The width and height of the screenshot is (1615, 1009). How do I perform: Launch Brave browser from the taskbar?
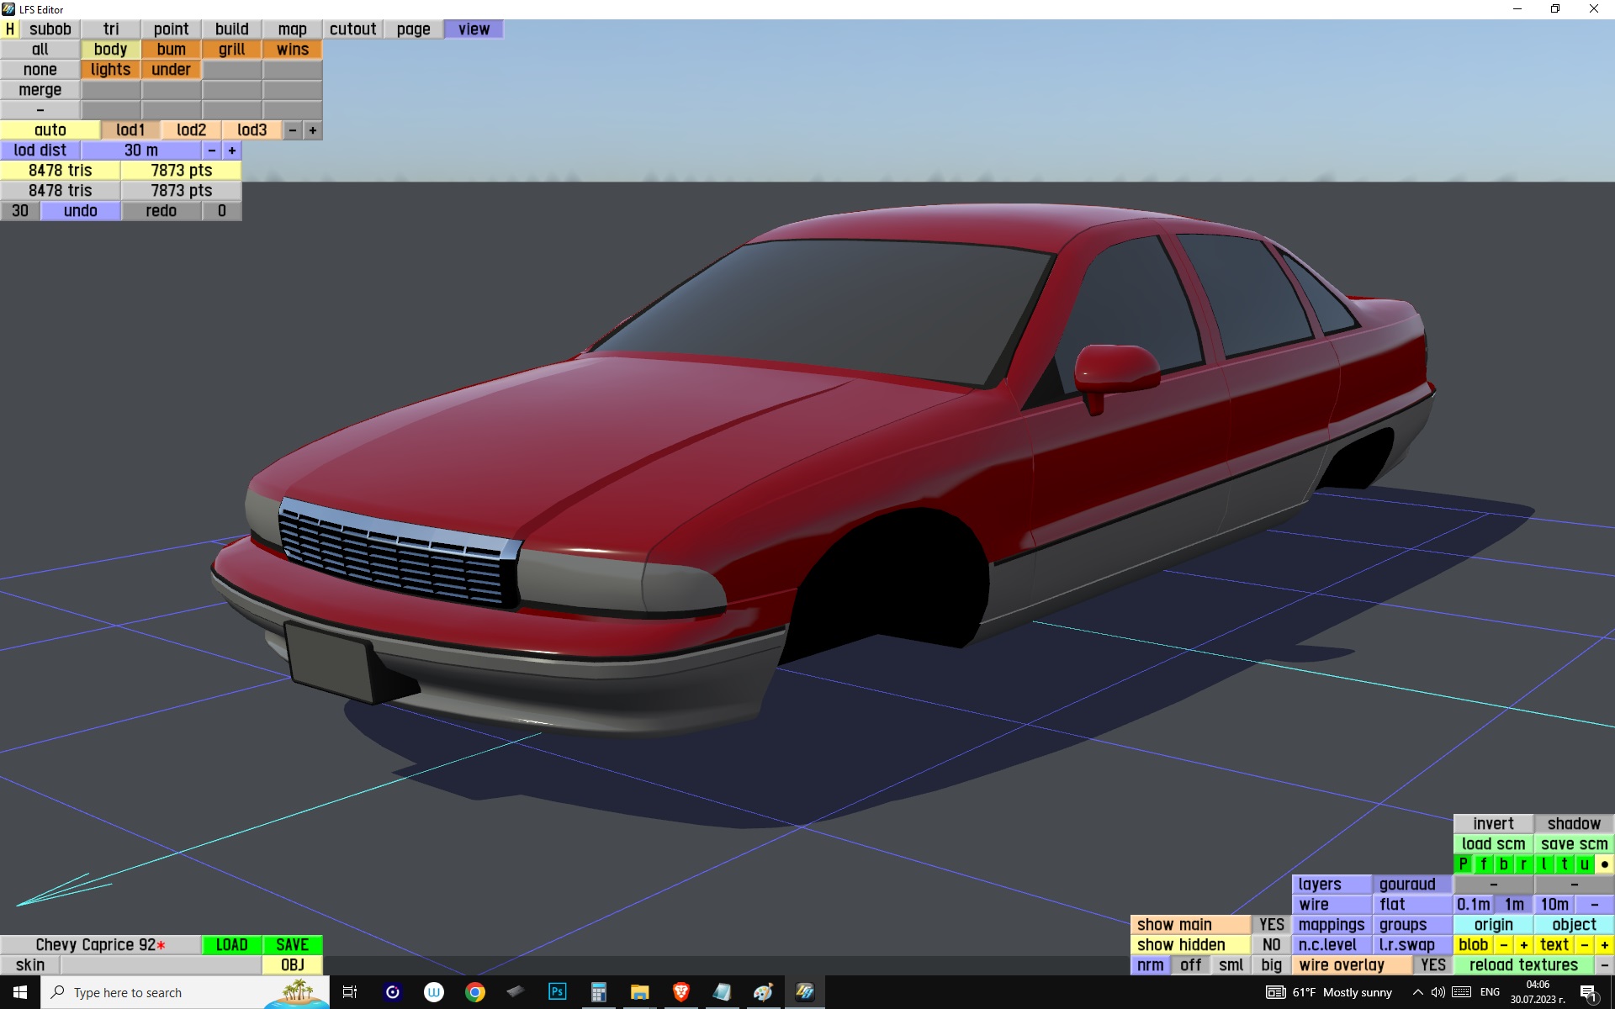click(680, 992)
